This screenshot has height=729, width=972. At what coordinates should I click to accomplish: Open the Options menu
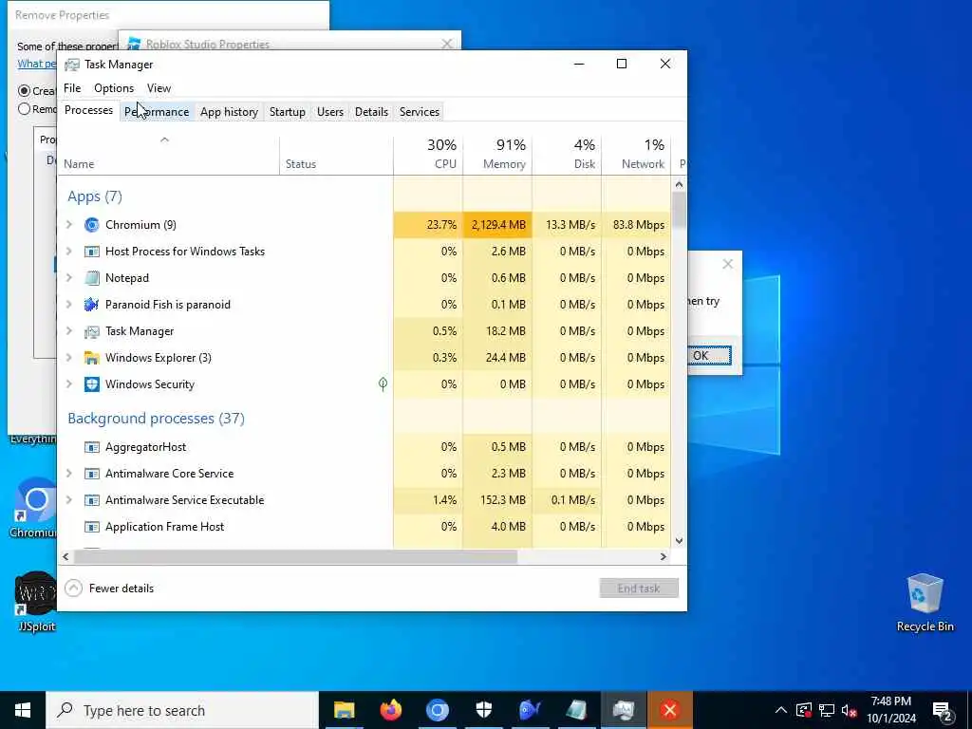(114, 88)
